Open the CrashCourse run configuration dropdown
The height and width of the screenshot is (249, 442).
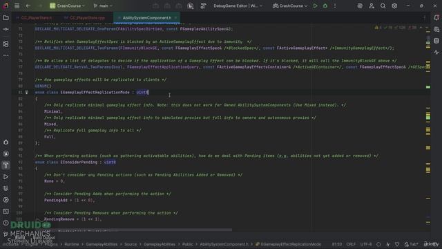coord(290,6)
